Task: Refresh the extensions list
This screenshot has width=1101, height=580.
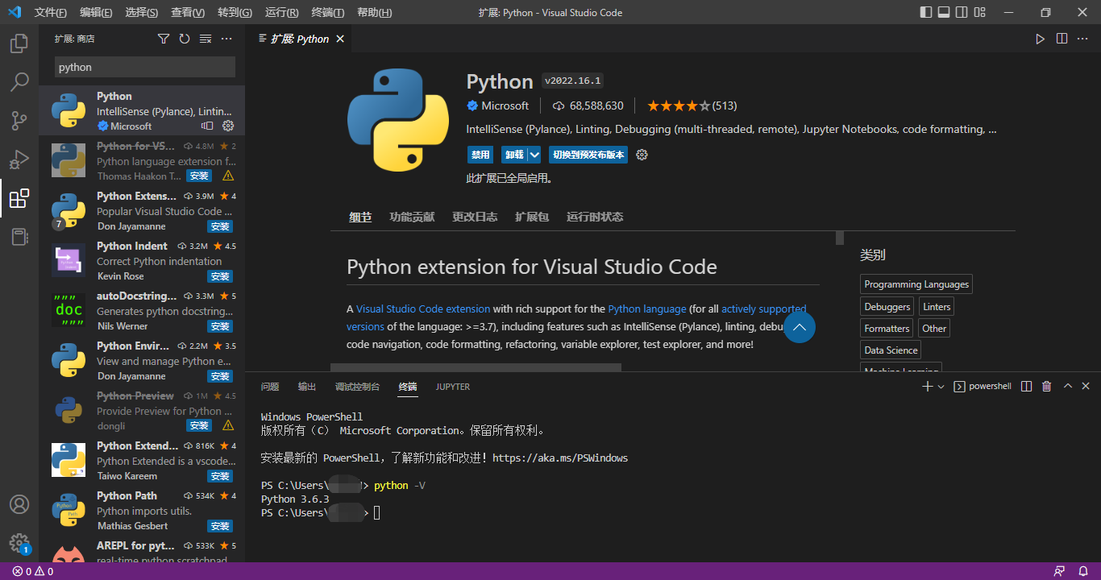Action: [x=185, y=39]
